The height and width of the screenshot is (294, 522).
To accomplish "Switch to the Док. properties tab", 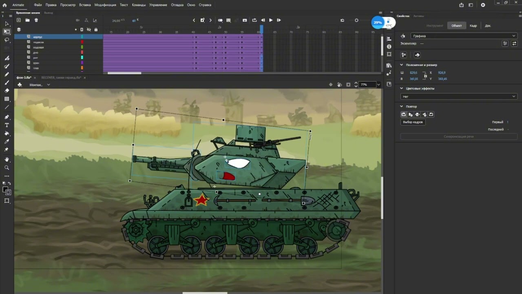I will (x=488, y=26).
